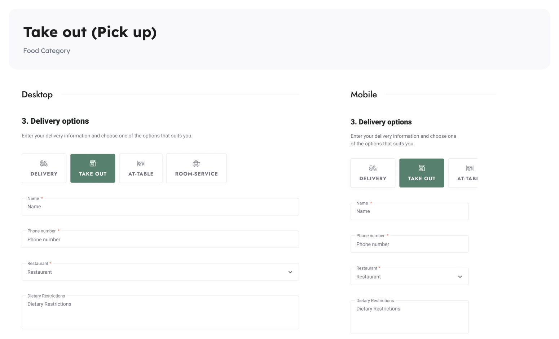Click the Mobile 'Restaurant *' floating label
The width and height of the screenshot is (559, 339).
pos(368,268)
